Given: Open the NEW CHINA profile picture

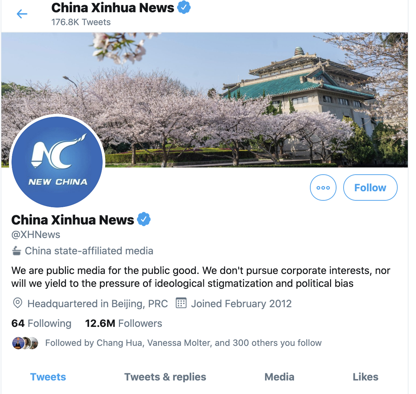Looking at the screenshot, I should click(57, 162).
